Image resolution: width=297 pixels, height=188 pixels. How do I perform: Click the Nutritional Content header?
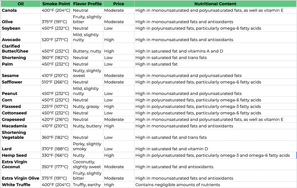[x=215, y=4]
